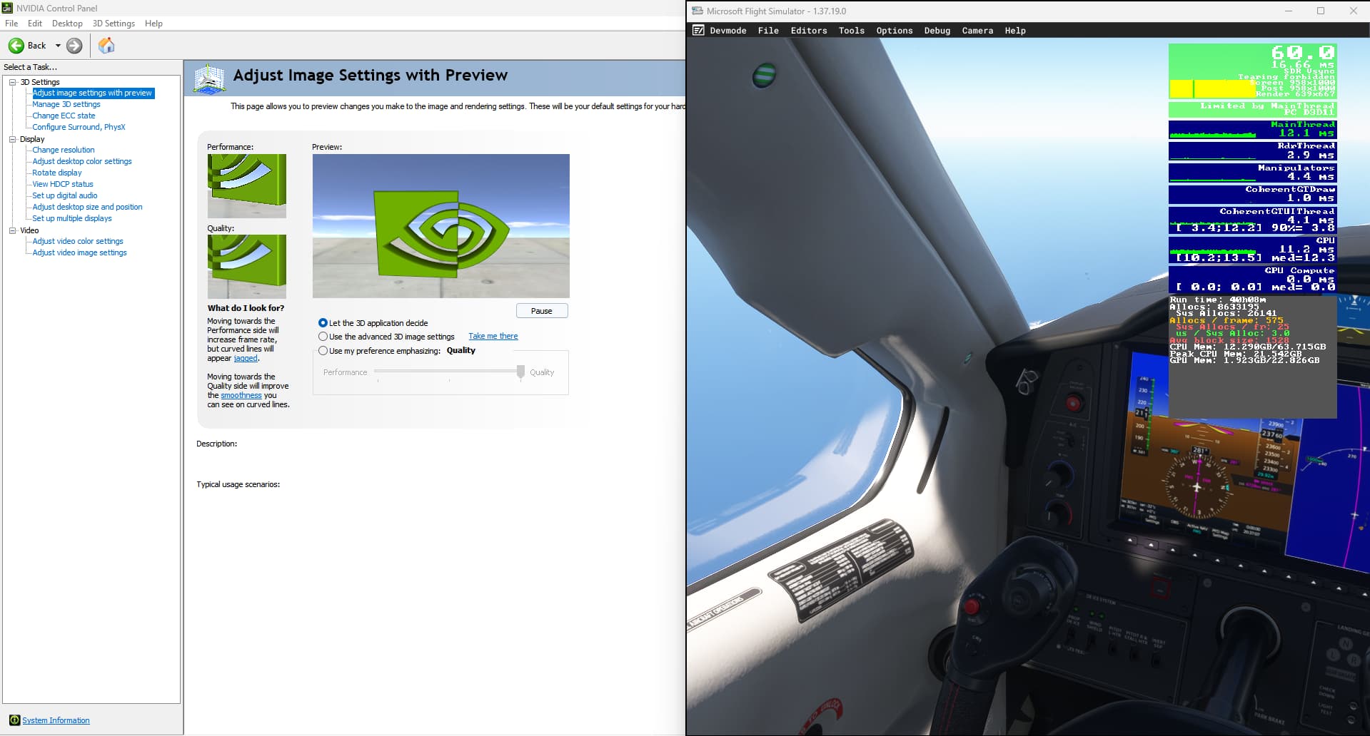Collapse the Display tree node
The image size is (1370, 736).
click(x=12, y=139)
